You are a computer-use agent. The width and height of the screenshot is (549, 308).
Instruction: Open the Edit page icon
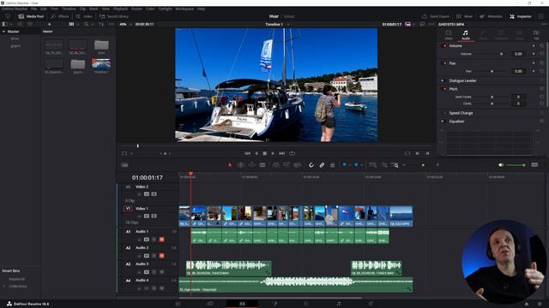click(242, 304)
